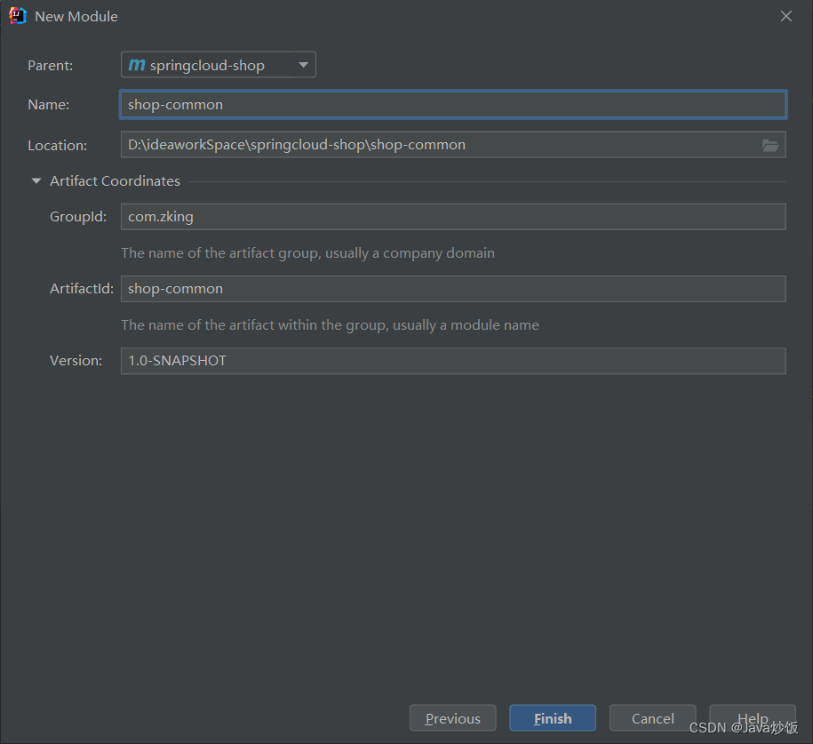The image size is (813, 744).
Task: Click the Location: label
Action: coord(58,145)
